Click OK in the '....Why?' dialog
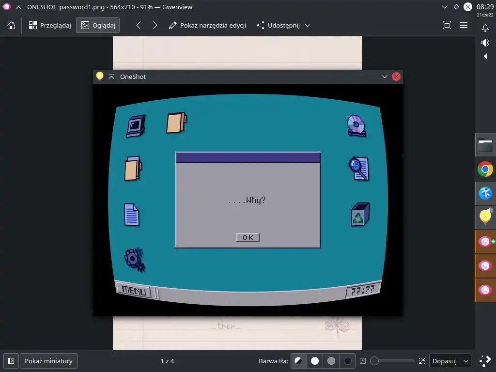 coord(248,237)
